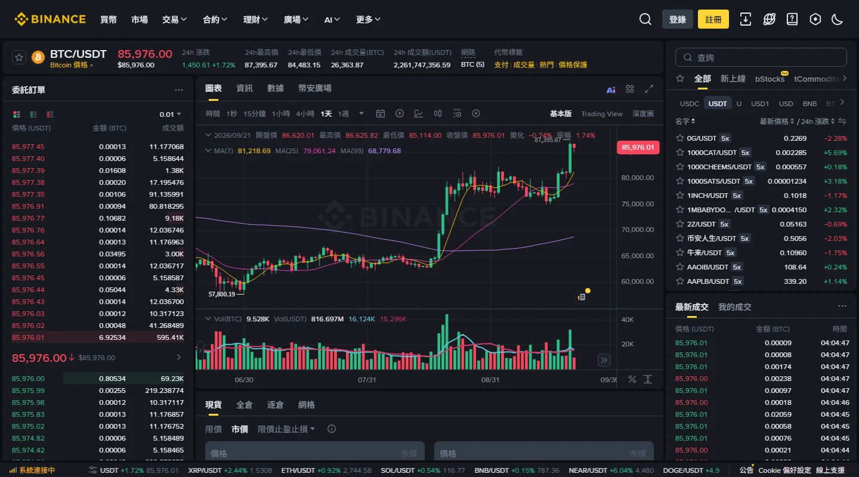The width and height of the screenshot is (859, 477).
Task: Switch to the 資訊 tab
Action: click(245, 88)
